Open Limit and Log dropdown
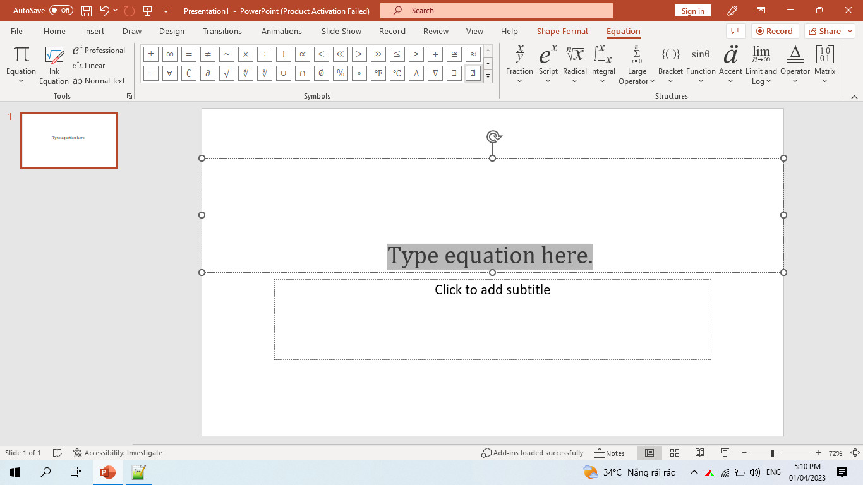The image size is (863, 485). click(x=761, y=66)
